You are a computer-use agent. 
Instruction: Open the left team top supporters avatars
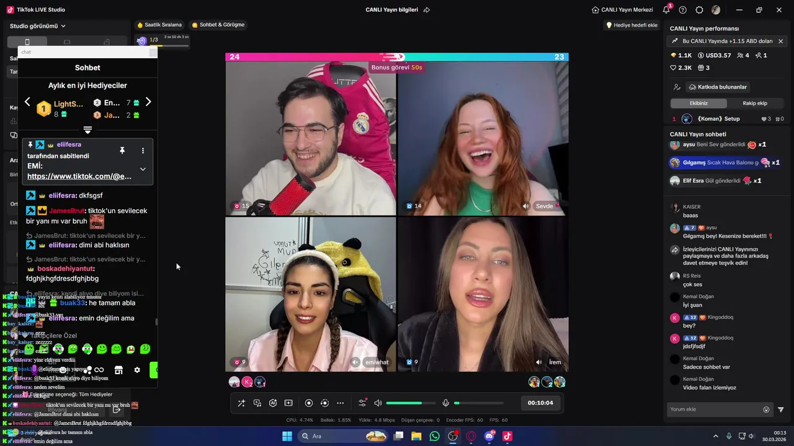click(x=247, y=382)
